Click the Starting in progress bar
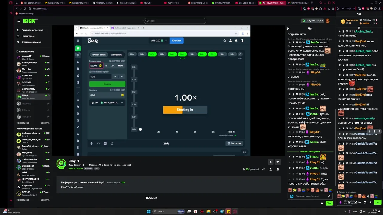This screenshot has height=215, width=383. tap(185, 110)
